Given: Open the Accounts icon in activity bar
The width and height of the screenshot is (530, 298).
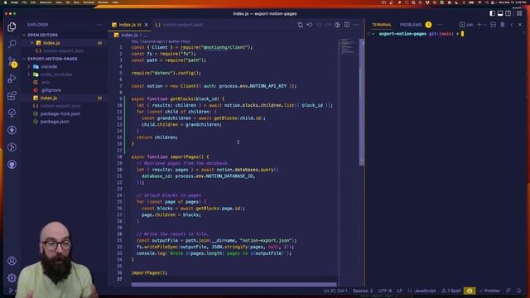Looking at the screenshot, I should pos(12,261).
